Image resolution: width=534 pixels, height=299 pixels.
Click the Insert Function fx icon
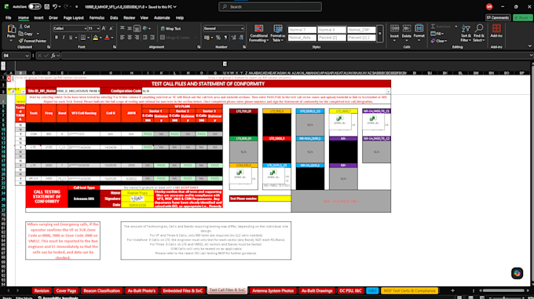point(53,56)
